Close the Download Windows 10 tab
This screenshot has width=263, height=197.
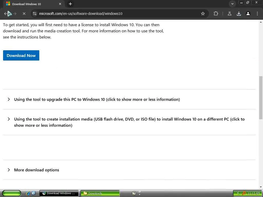click(60, 4)
